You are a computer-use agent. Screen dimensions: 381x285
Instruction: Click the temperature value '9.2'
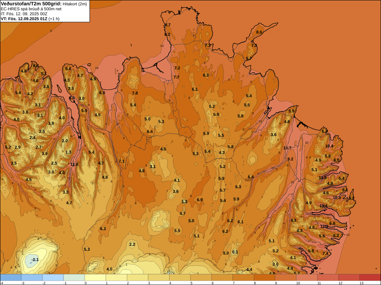coord(290,159)
